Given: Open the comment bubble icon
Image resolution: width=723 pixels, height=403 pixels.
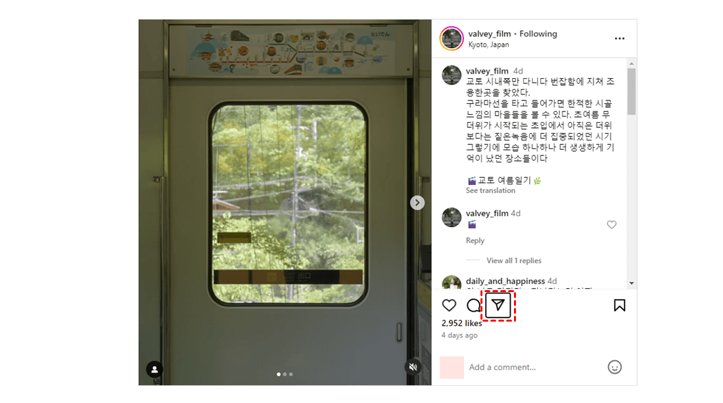Looking at the screenshot, I should [473, 305].
